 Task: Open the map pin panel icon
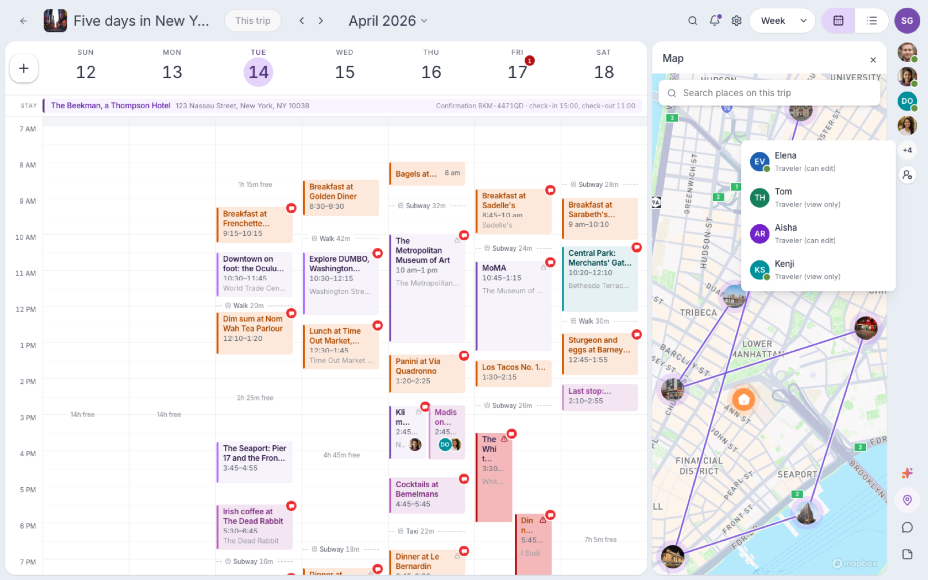pyautogui.click(x=907, y=500)
